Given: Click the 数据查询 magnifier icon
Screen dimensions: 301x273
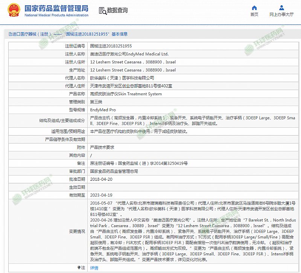Looking at the screenshot, I should click(102, 10).
